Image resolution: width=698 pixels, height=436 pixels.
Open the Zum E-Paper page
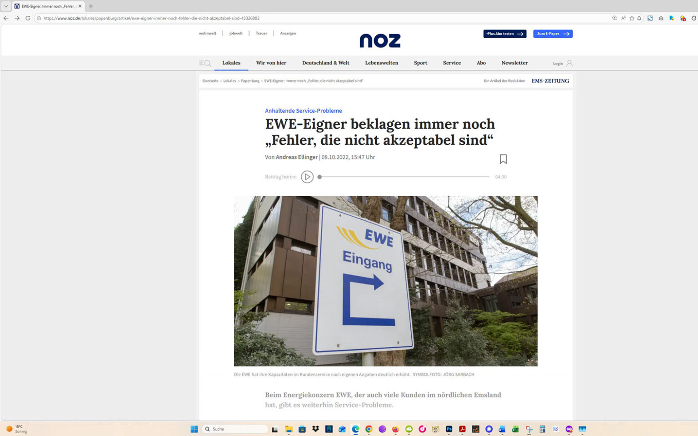tap(553, 33)
